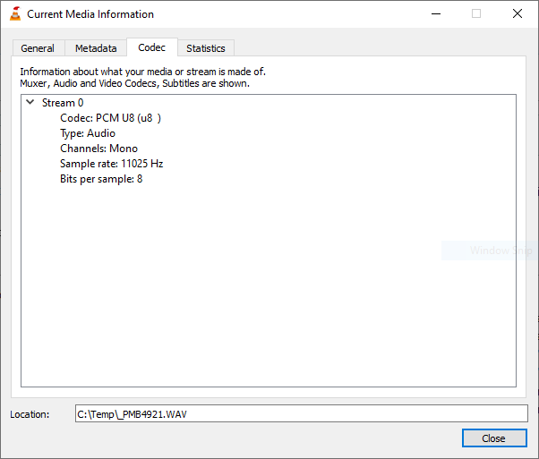Show the Statistics tab
This screenshot has width=539, height=459.
pyautogui.click(x=206, y=48)
